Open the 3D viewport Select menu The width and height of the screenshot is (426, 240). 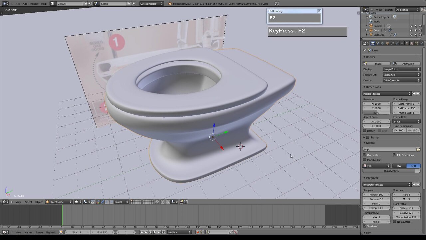tap(29, 202)
